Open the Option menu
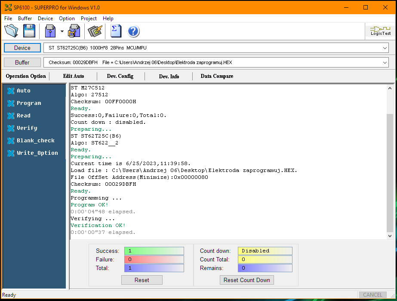397x301 pixels. coord(67,18)
